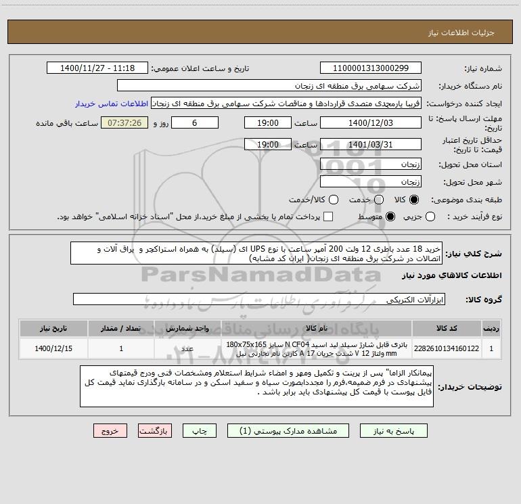Viewport: 521px width, 504px height.
Task: Click the واحد شمارش column header
Action: [187, 328]
